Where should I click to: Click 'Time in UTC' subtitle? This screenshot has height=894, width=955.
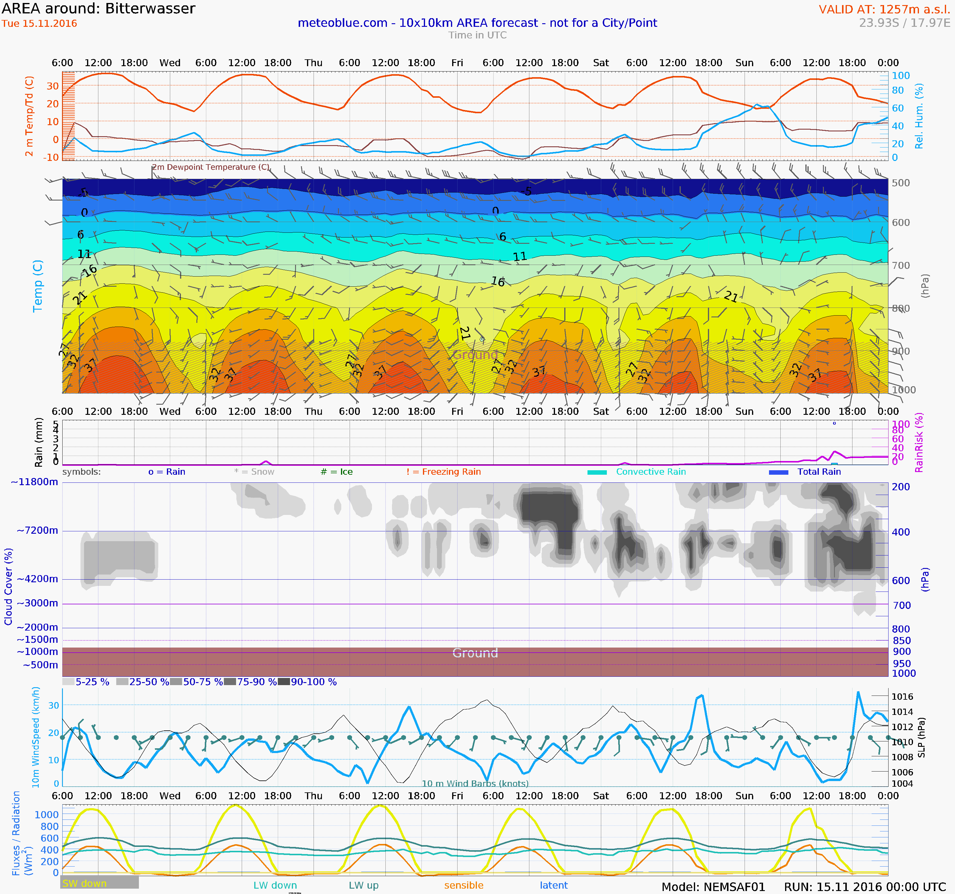477,35
